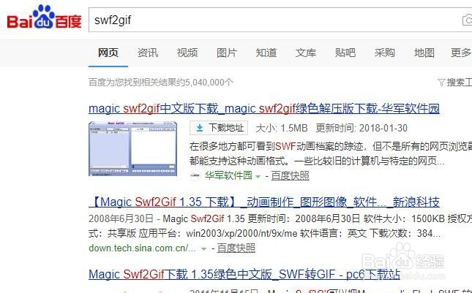Open the Baidu logo homepage link
The image size is (472, 293).
point(44,18)
